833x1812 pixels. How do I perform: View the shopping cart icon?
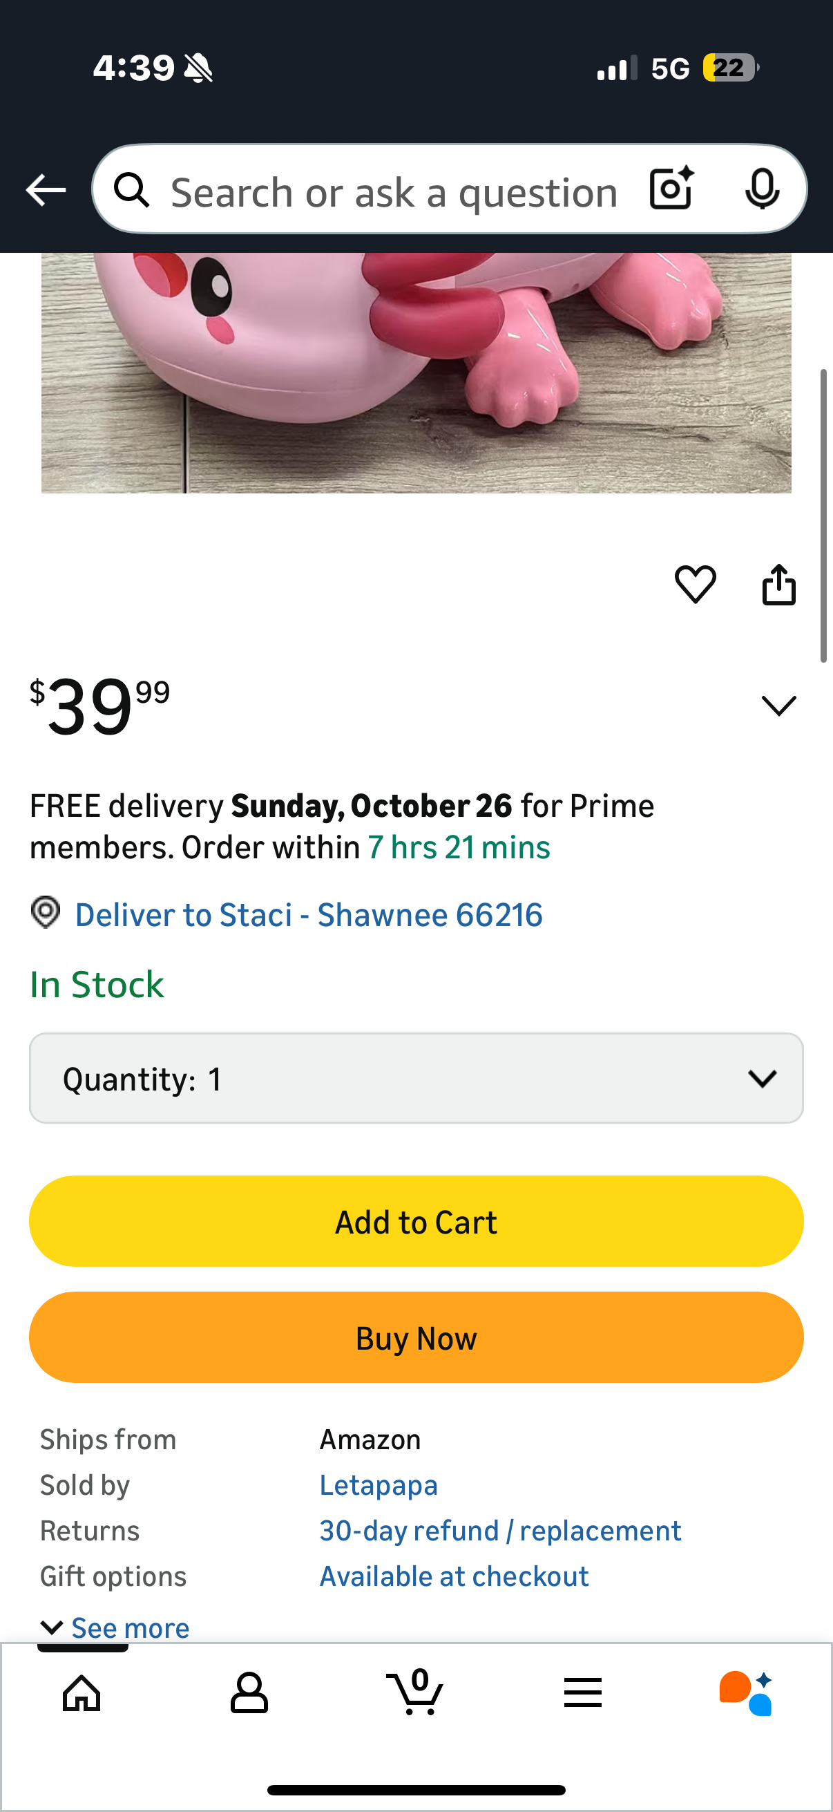tap(415, 1691)
